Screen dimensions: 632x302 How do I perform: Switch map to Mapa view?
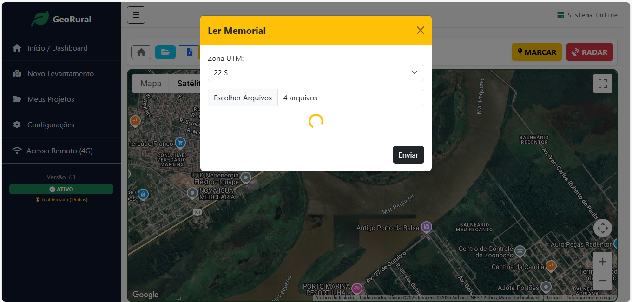coord(151,84)
